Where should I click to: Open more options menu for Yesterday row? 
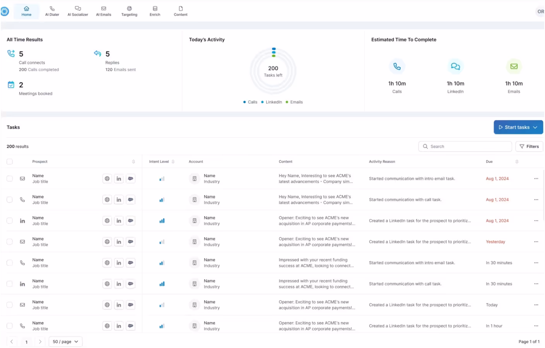[x=536, y=242]
